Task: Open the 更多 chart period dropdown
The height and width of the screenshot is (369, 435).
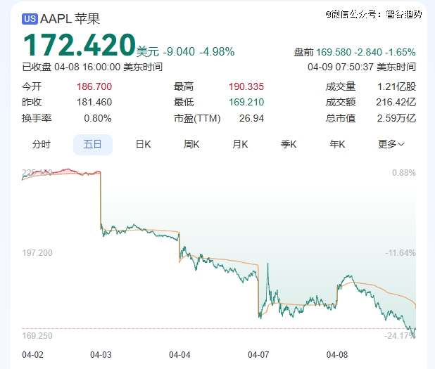Action: point(391,144)
